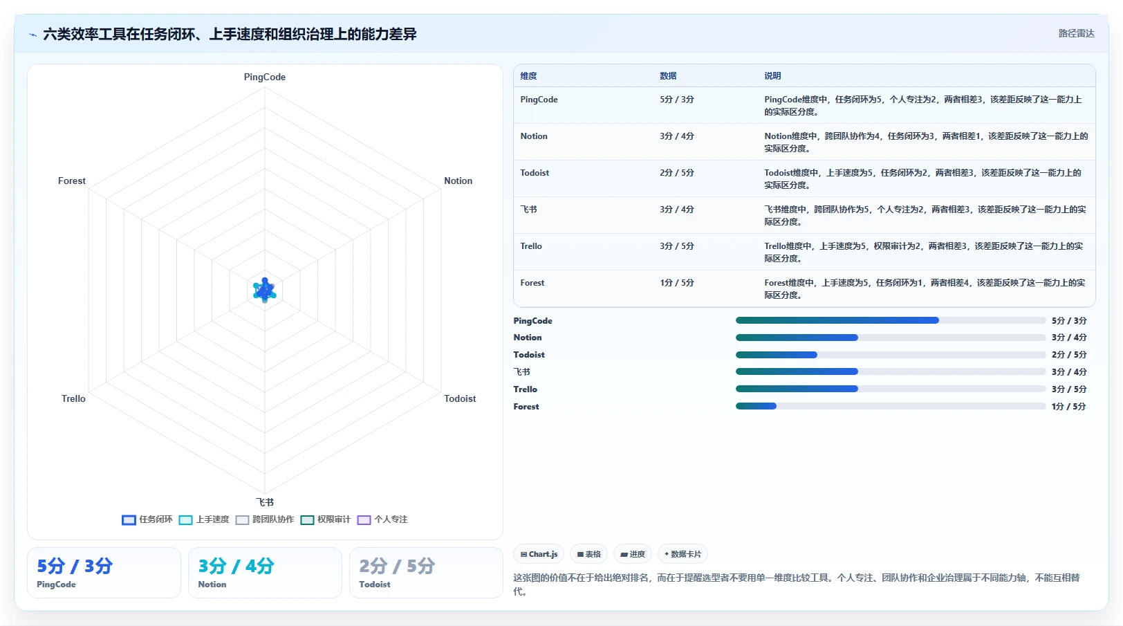Click the Forest progress bar
Viewport: 1123px width, 626px height.
click(x=891, y=406)
